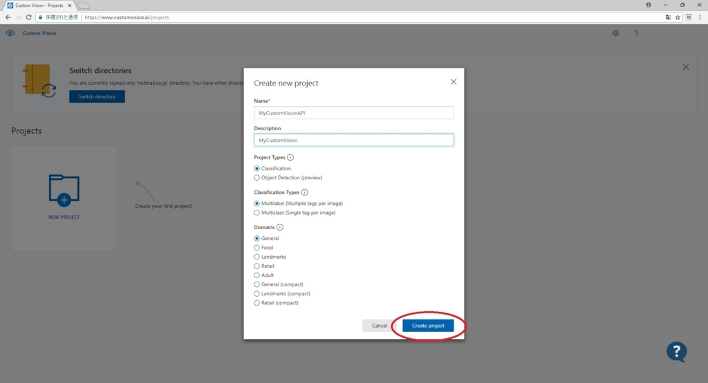Pick the General (compact) domain

pyautogui.click(x=257, y=285)
